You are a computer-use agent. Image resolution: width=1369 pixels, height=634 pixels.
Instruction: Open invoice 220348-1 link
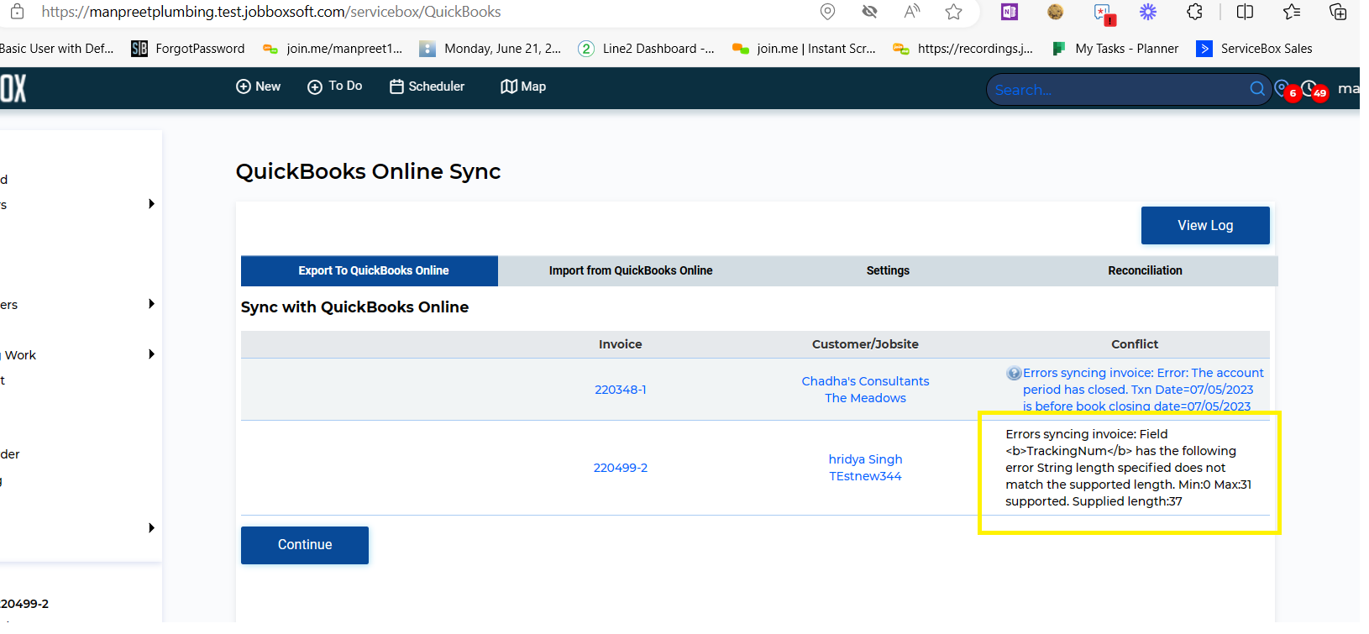(x=621, y=390)
